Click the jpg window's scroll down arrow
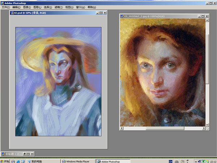217x163 pixels. click(x=207, y=125)
